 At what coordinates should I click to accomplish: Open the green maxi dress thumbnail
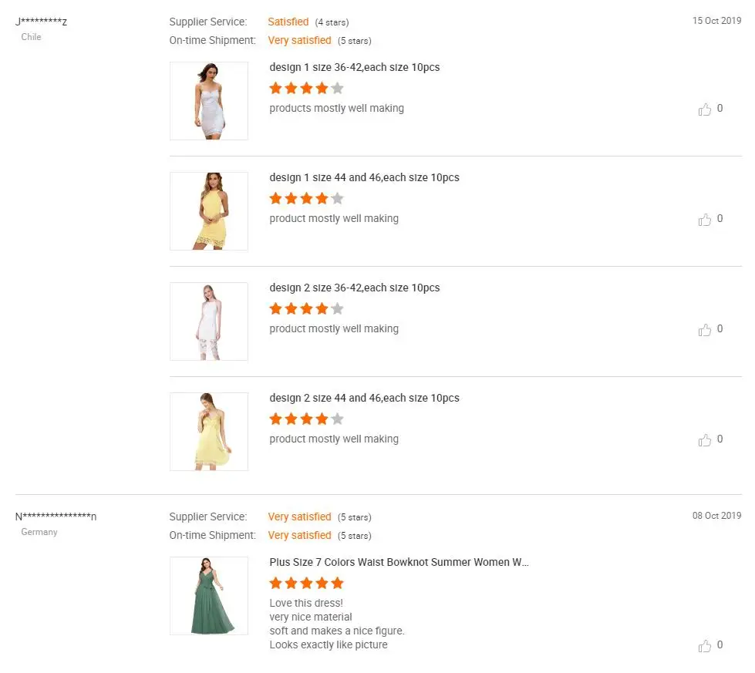click(209, 596)
